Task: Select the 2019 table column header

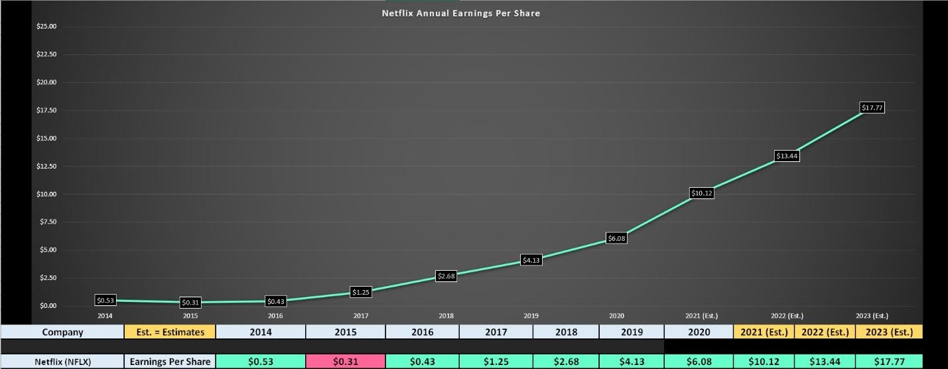Action: 632,332
